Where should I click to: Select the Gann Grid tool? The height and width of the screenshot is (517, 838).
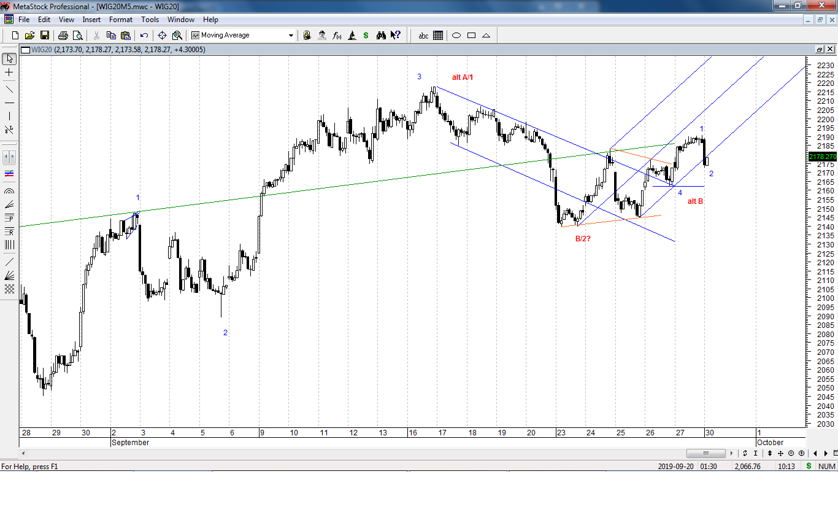click(x=9, y=289)
